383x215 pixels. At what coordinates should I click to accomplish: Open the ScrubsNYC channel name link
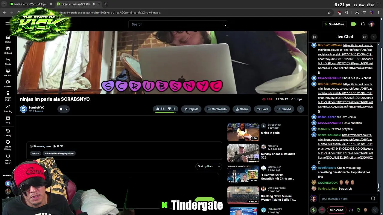pos(36,107)
